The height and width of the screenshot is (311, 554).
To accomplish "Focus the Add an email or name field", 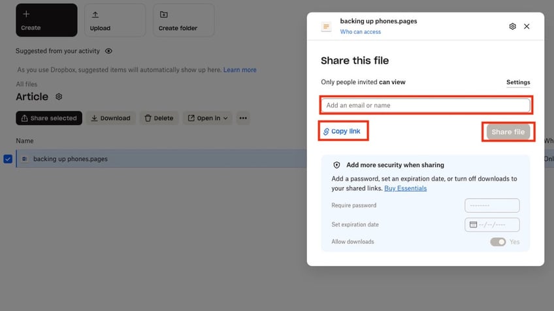I will [425, 105].
